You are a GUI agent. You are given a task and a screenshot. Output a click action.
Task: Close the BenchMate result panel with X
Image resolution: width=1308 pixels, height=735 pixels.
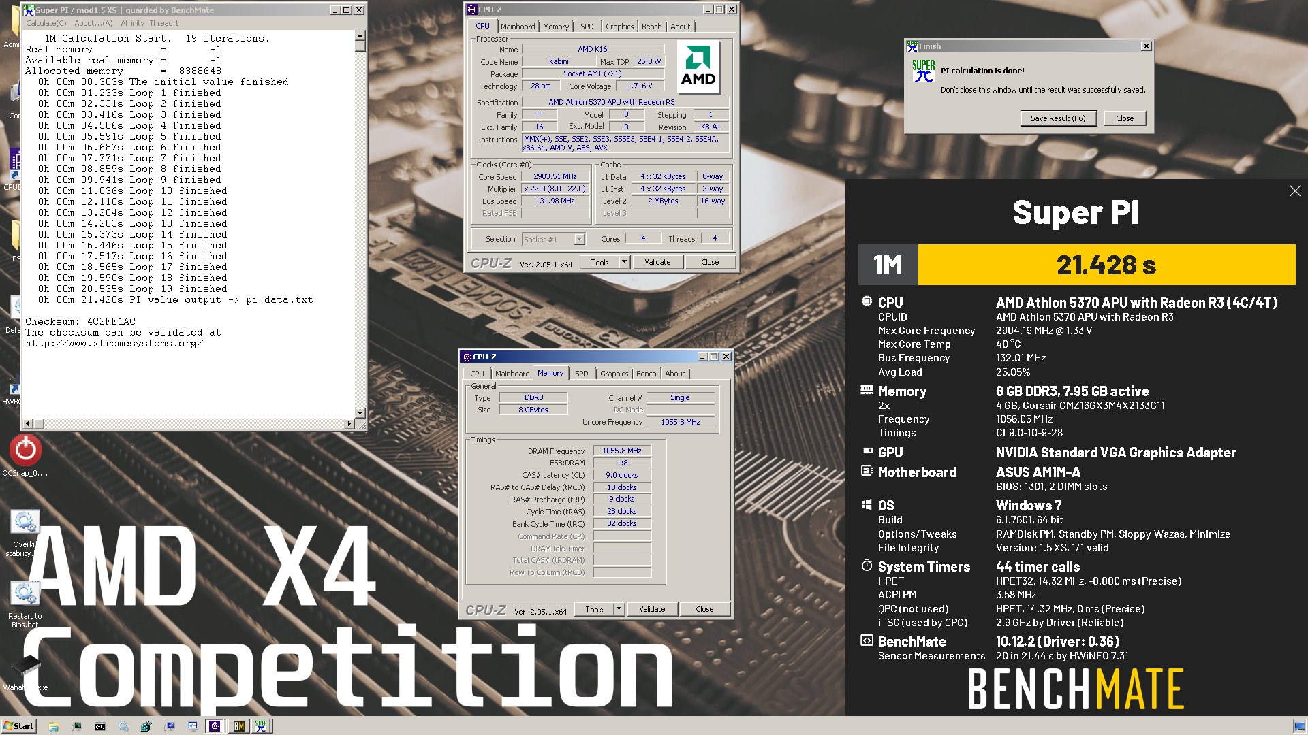(1295, 191)
